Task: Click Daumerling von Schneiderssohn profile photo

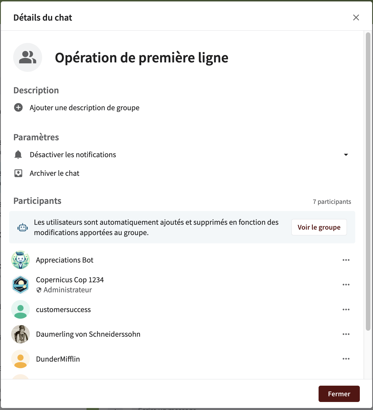Action: tap(20, 334)
